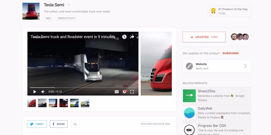
Task: Click the DailyWall app icon
Action: [189, 113]
